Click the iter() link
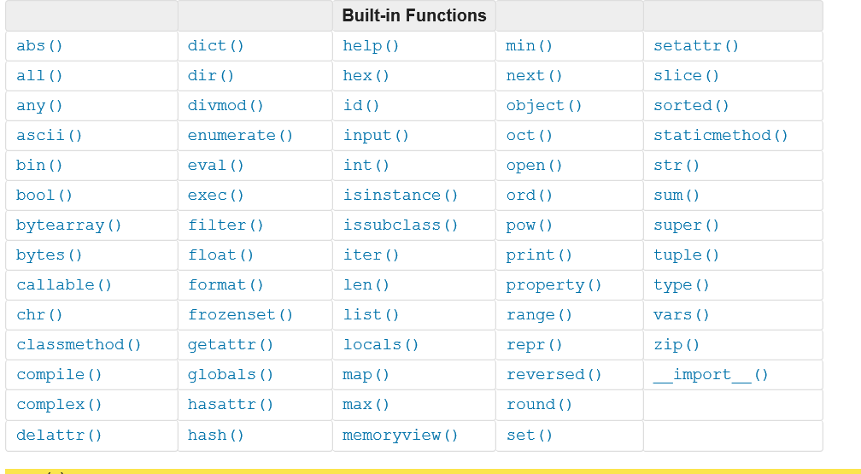861x474 pixels. tap(372, 255)
